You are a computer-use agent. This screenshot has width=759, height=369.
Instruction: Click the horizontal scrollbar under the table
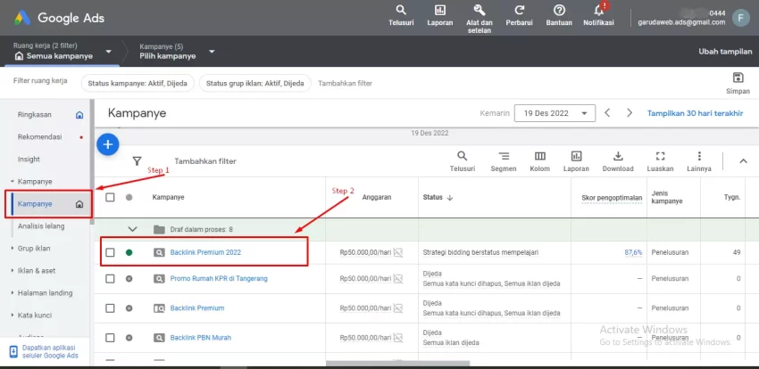[x=397, y=363]
